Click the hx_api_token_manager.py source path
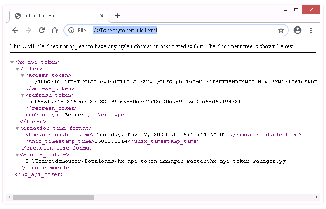This screenshot has width=326, height=209. (x=155, y=161)
